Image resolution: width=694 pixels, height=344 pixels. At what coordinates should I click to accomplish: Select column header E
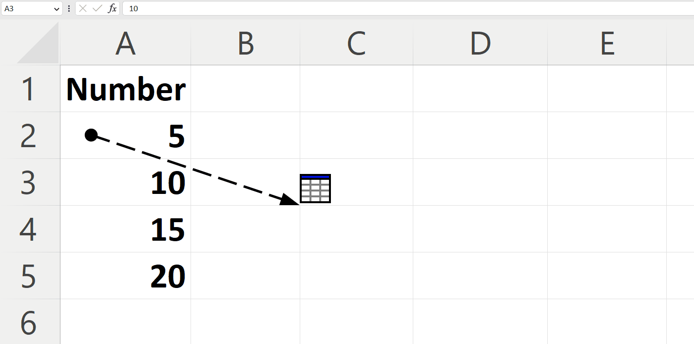[x=607, y=43]
